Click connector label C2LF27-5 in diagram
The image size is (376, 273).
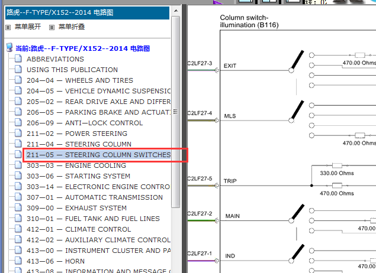point(200,178)
